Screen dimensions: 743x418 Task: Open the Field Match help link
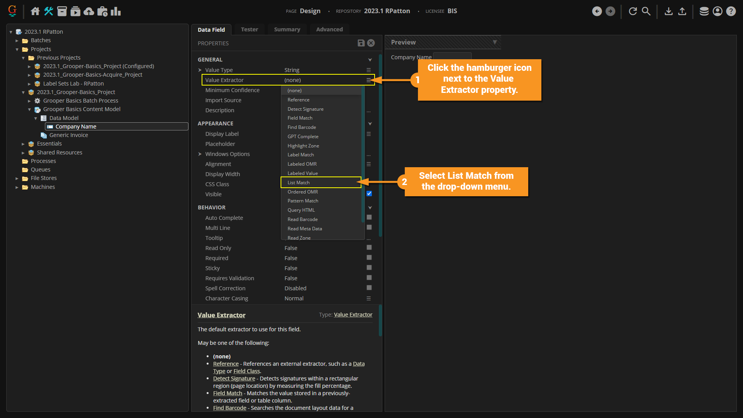click(228, 393)
